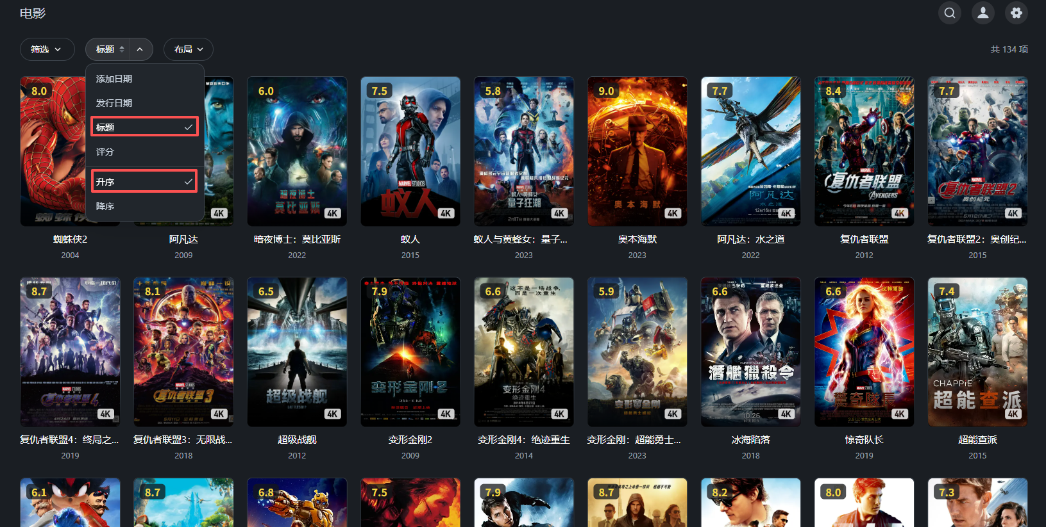Click the 蜘蛛侠2 title link
1046x527 pixels.
70,239
